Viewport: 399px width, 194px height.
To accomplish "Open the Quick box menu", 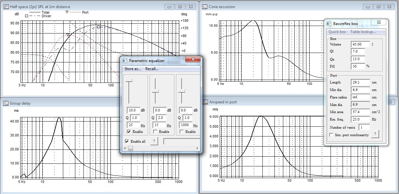I will (x=337, y=32).
